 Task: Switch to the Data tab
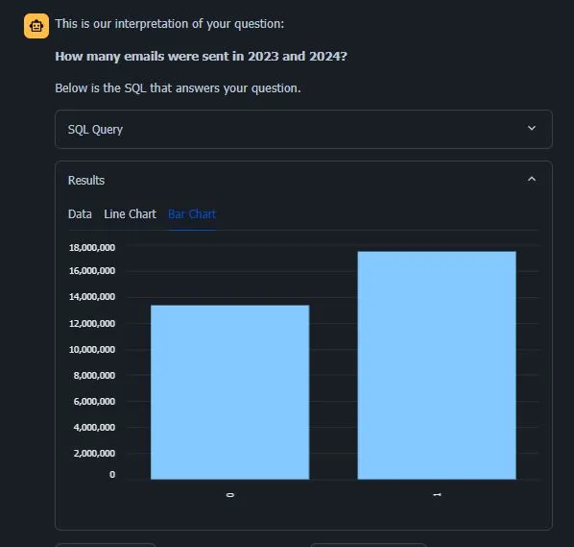80,214
